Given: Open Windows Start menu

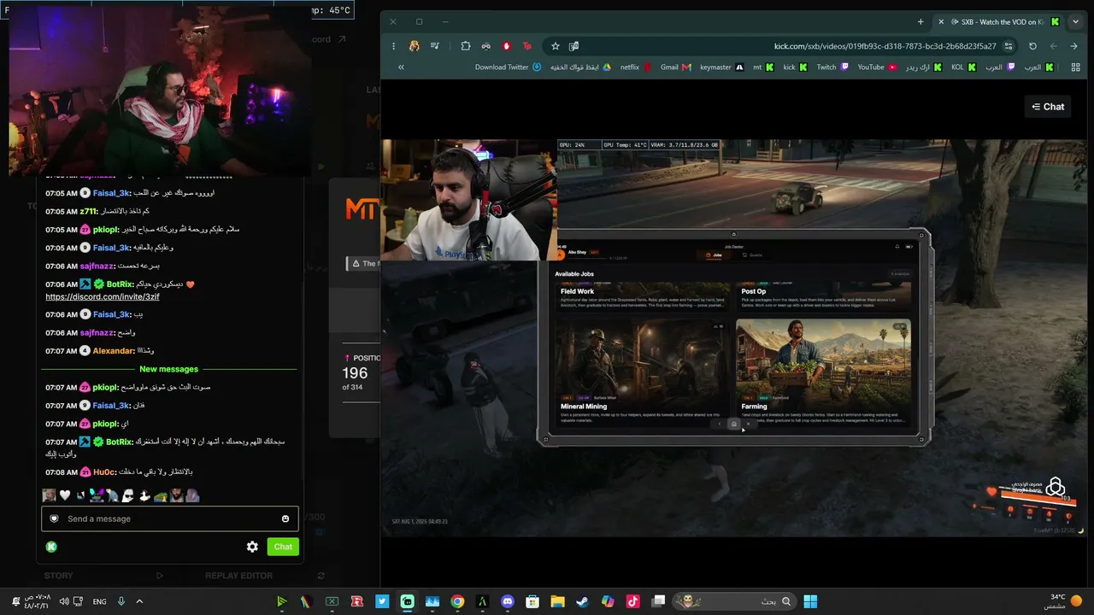Looking at the screenshot, I should pos(810,601).
